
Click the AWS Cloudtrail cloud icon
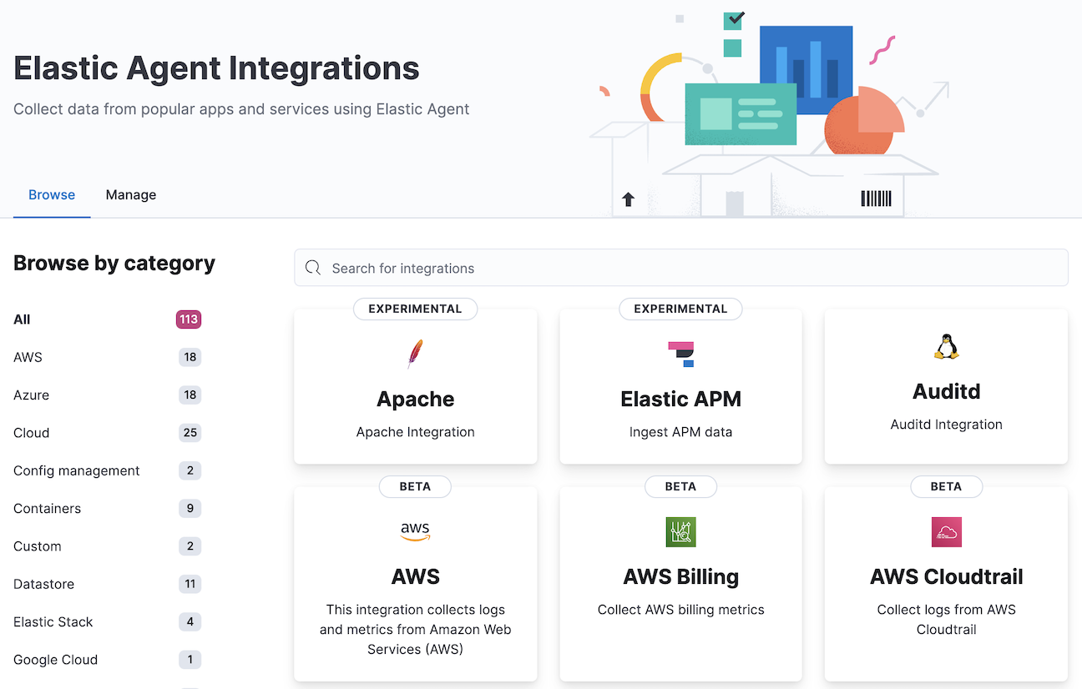[946, 531]
